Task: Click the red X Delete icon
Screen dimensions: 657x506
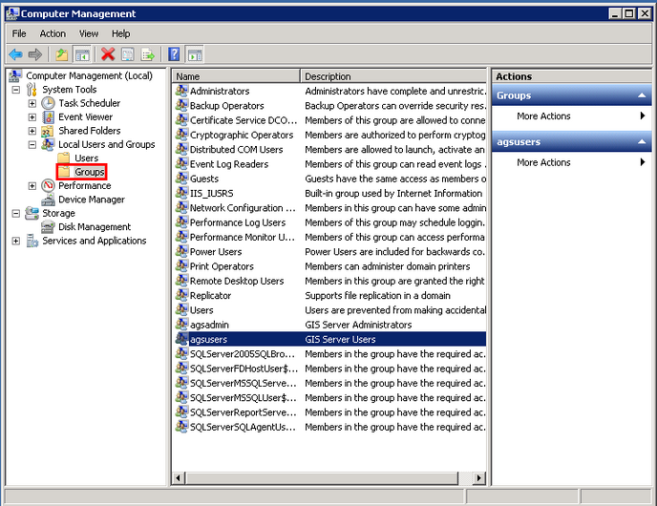Action: pos(108,54)
